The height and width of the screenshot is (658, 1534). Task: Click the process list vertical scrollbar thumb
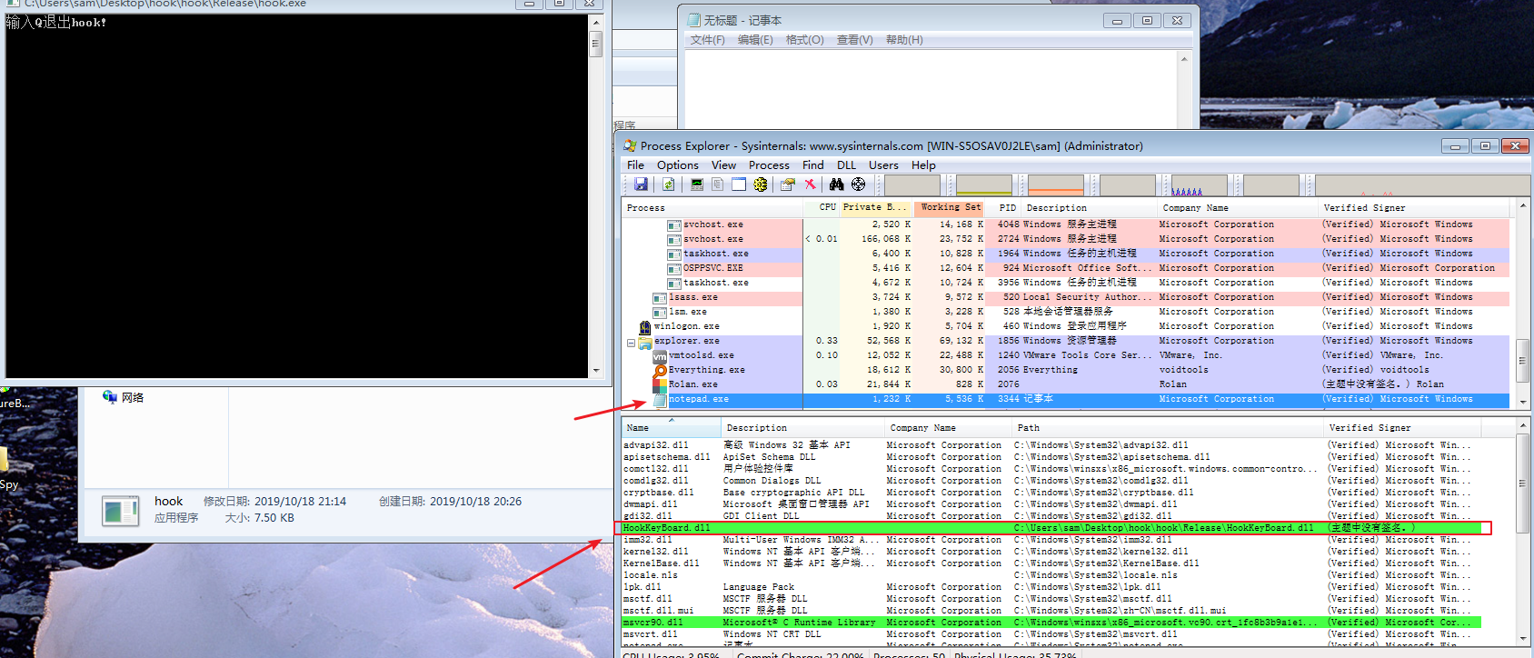1523,361
